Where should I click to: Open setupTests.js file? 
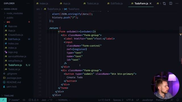[x=15, y=61]
